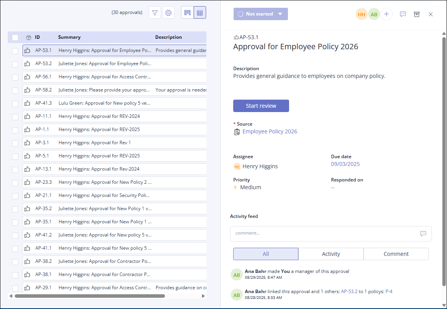
Task: Open the Employee Policy 2026 source link
Action: (x=270, y=131)
